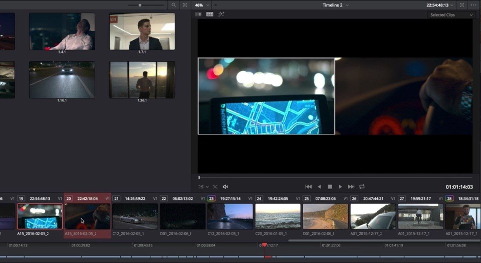481x263 pixels.
Task: Select clip 26 white car thumbnail
Action: [373, 216]
